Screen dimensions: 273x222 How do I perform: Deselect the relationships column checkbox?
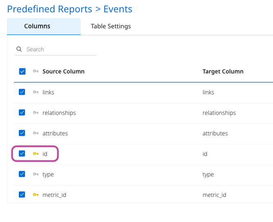[x=22, y=113]
